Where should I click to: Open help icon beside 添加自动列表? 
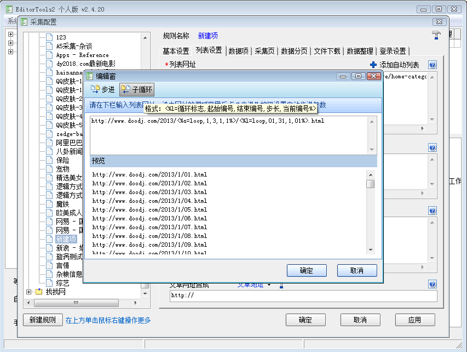click(432, 64)
